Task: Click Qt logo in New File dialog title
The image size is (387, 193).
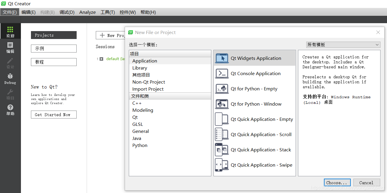Action: pyautogui.click(x=131, y=32)
